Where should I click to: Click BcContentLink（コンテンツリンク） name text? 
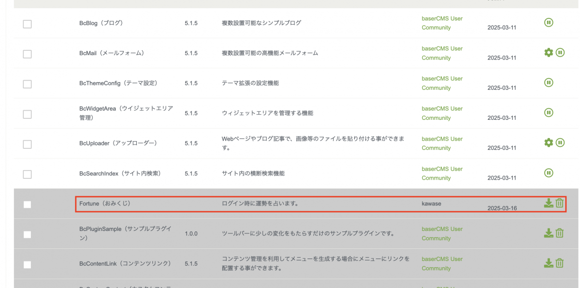tap(125, 263)
